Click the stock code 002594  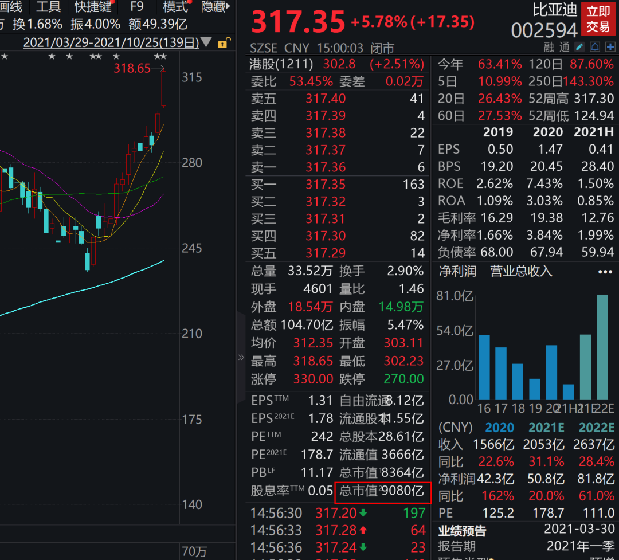coord(544,30)
